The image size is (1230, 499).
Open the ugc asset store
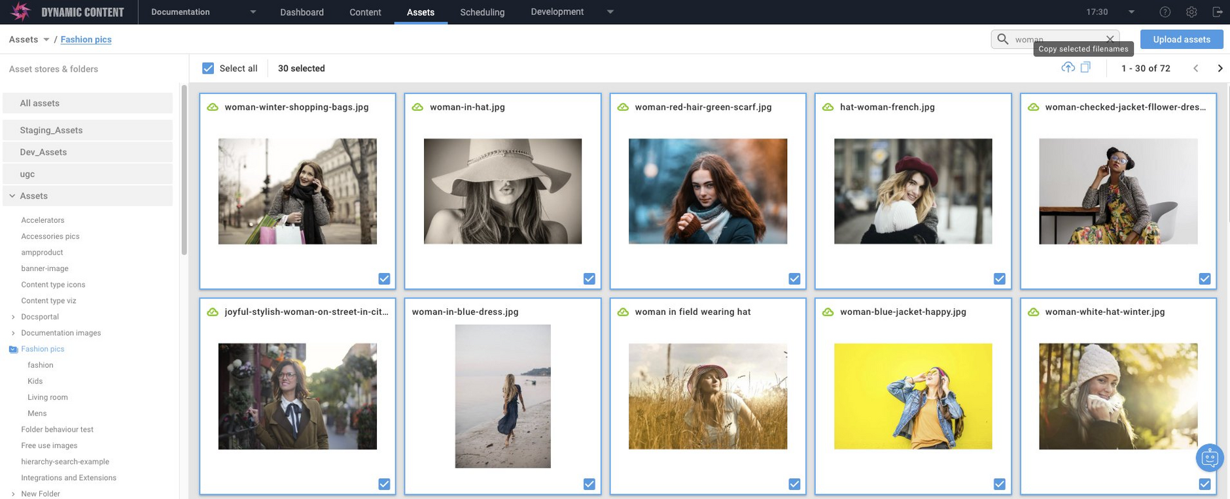click(x=88, y=174)
